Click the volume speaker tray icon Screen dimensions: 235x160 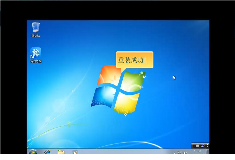pyautogui.click(x=185, y=153)
